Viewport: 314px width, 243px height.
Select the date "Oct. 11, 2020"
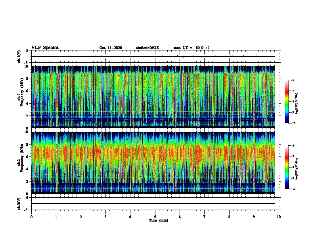point(111,48)
